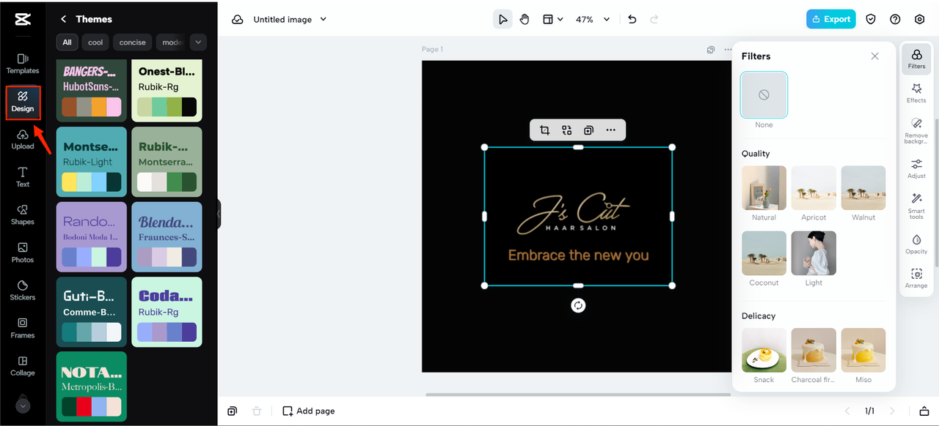The image size is (939, 426).
Task: Expand the sidebar more items button
Action: [23, 404]
